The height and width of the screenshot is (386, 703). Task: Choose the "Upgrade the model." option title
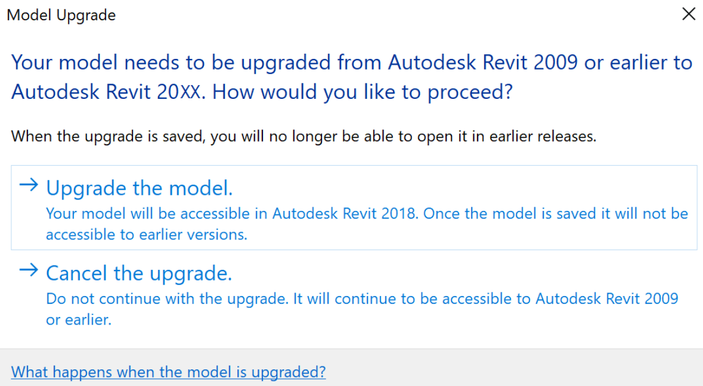coord(139,188)
